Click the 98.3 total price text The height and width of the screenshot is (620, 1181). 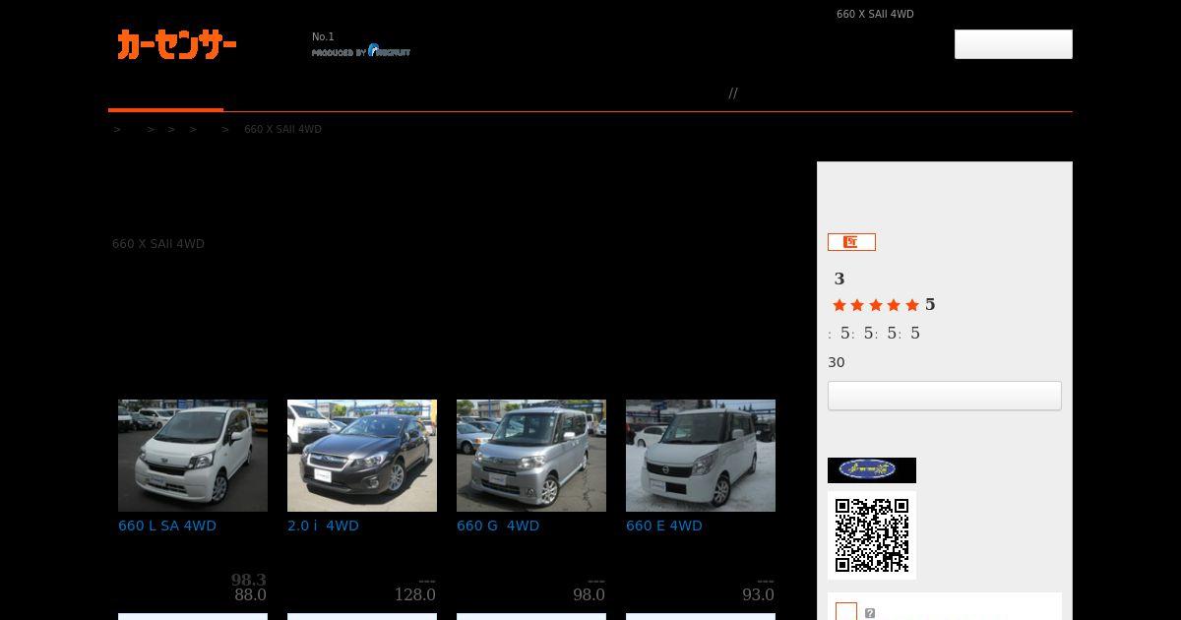(x=249, y=580)
